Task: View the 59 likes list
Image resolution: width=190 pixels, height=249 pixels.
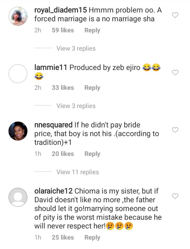Action: tap(63, 30)
